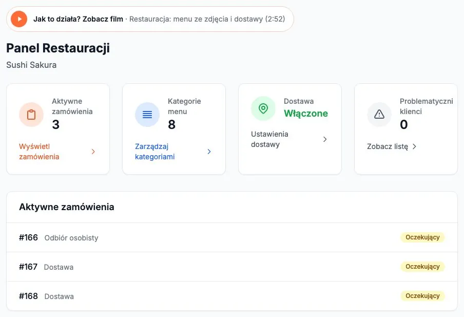Click the green delivery location pin icon
The width and height of the screenshot is (464, 317).
point(263,108)
